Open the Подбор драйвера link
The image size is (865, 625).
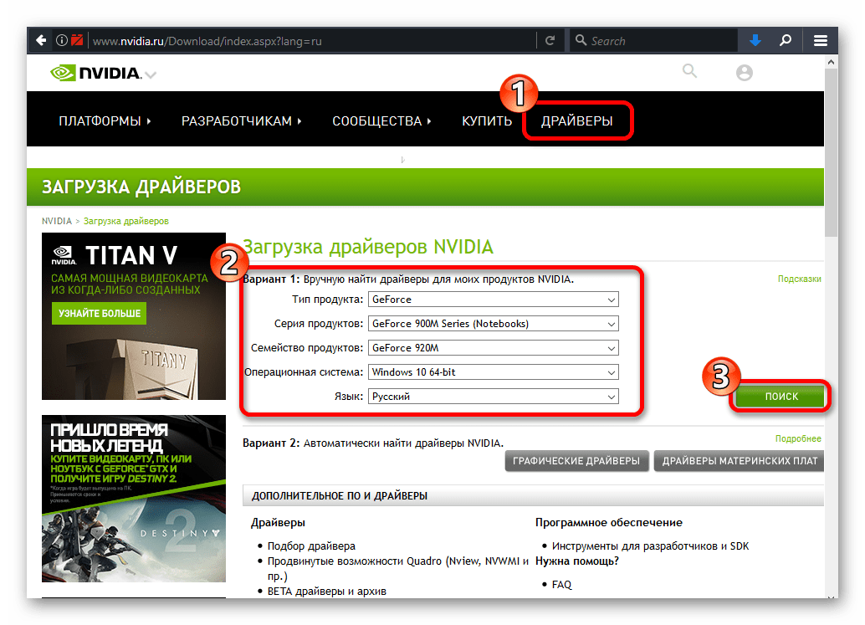point(311,546)
